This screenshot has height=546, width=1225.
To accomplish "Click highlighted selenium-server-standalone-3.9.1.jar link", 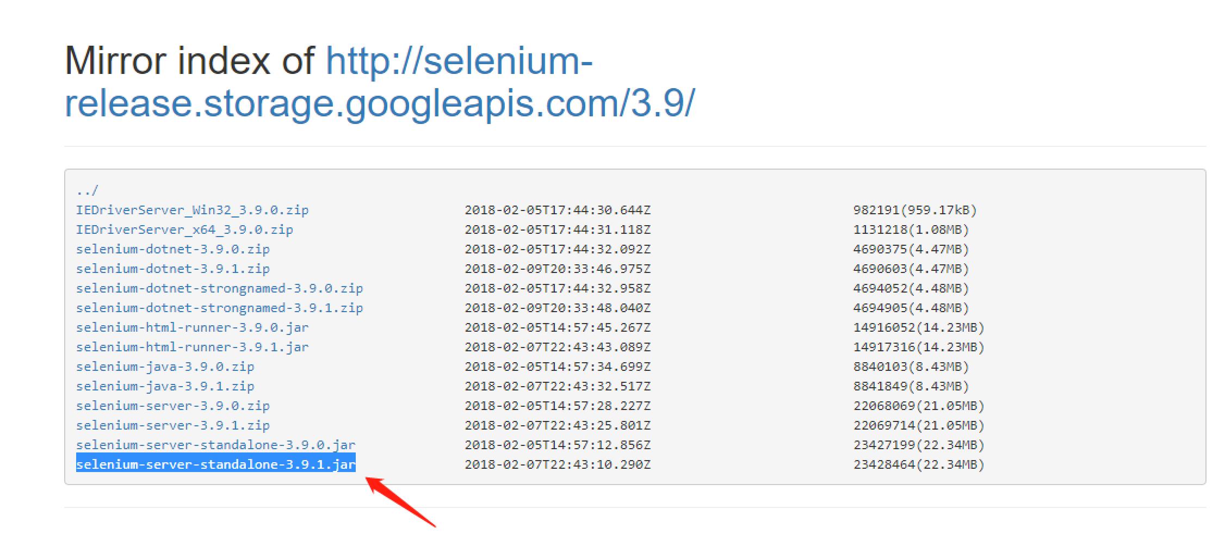I will tap(215, 464).
